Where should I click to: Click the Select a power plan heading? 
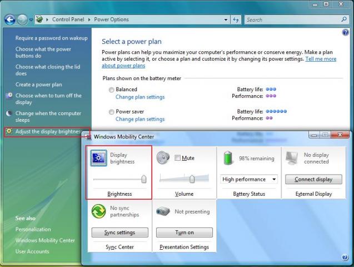[x=132, y=42]
